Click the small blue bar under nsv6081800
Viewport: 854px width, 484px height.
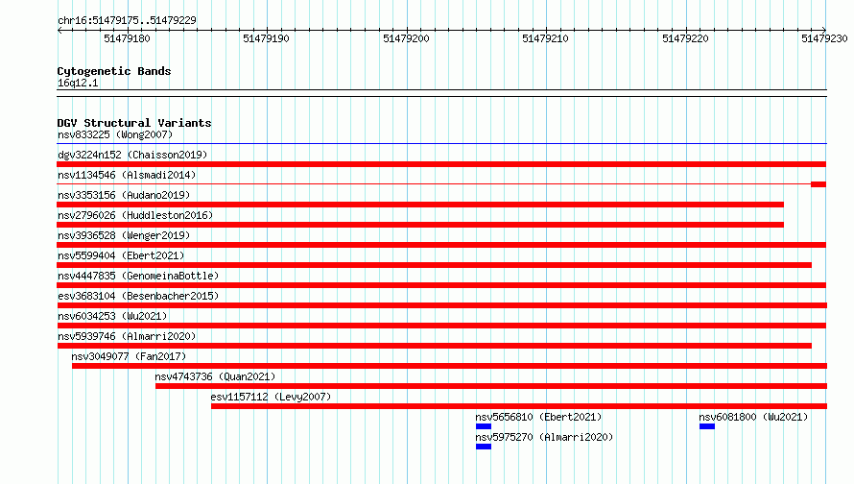click(707, 426)
